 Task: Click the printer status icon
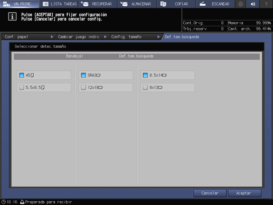pos(22,202)
